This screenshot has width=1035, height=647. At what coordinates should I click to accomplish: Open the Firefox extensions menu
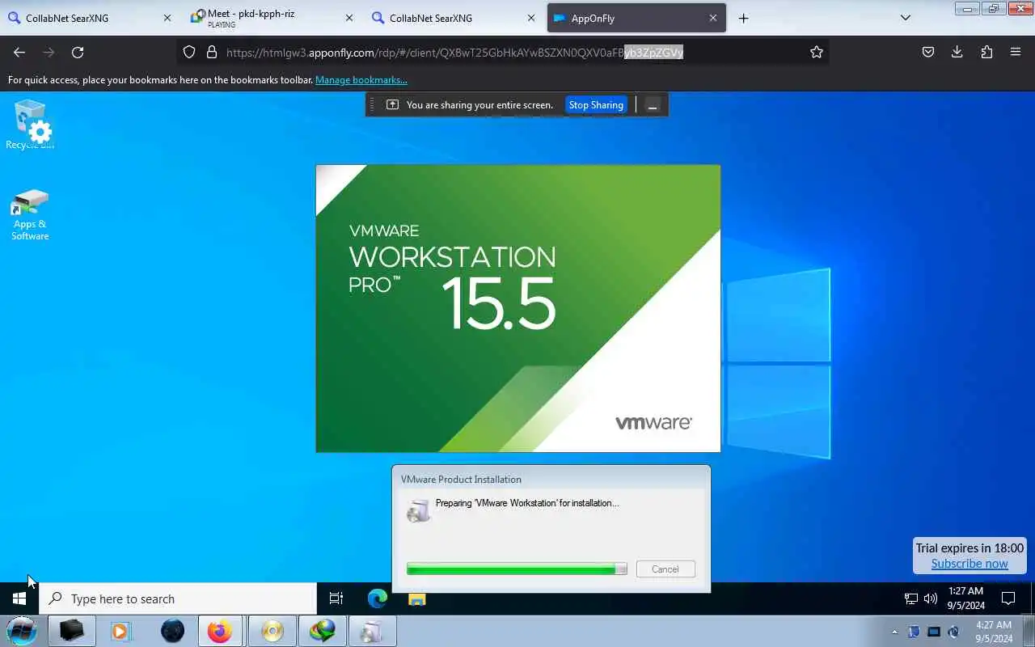(986, 52)
